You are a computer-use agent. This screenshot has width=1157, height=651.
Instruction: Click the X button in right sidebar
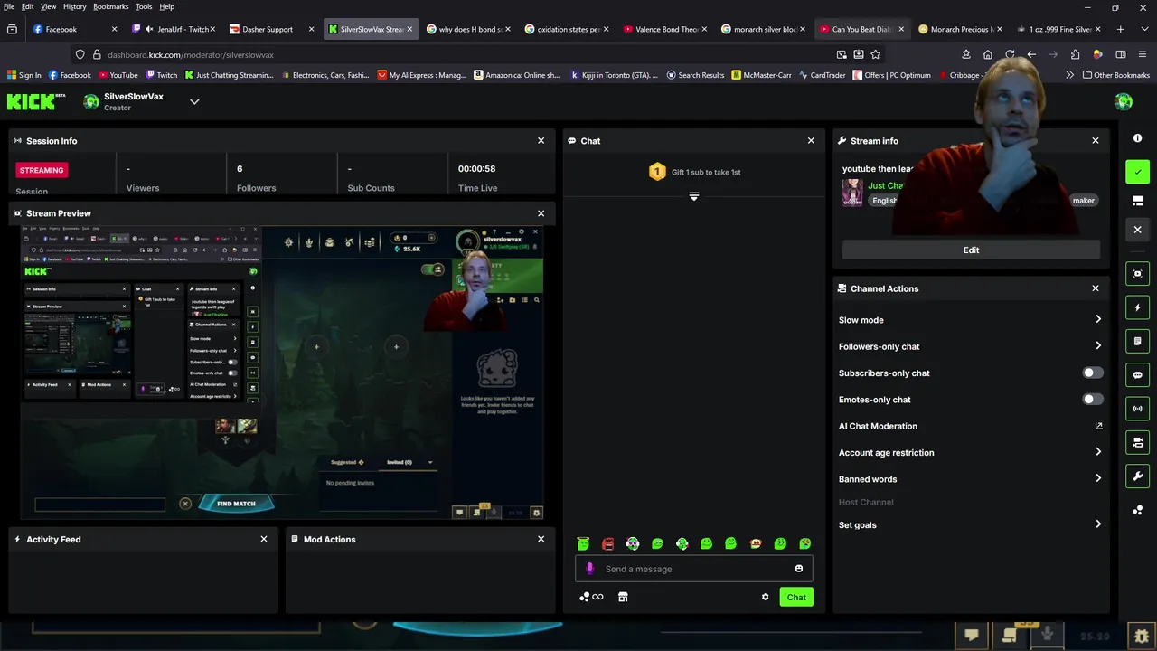pyautogui.click(x=1137, y=230)
